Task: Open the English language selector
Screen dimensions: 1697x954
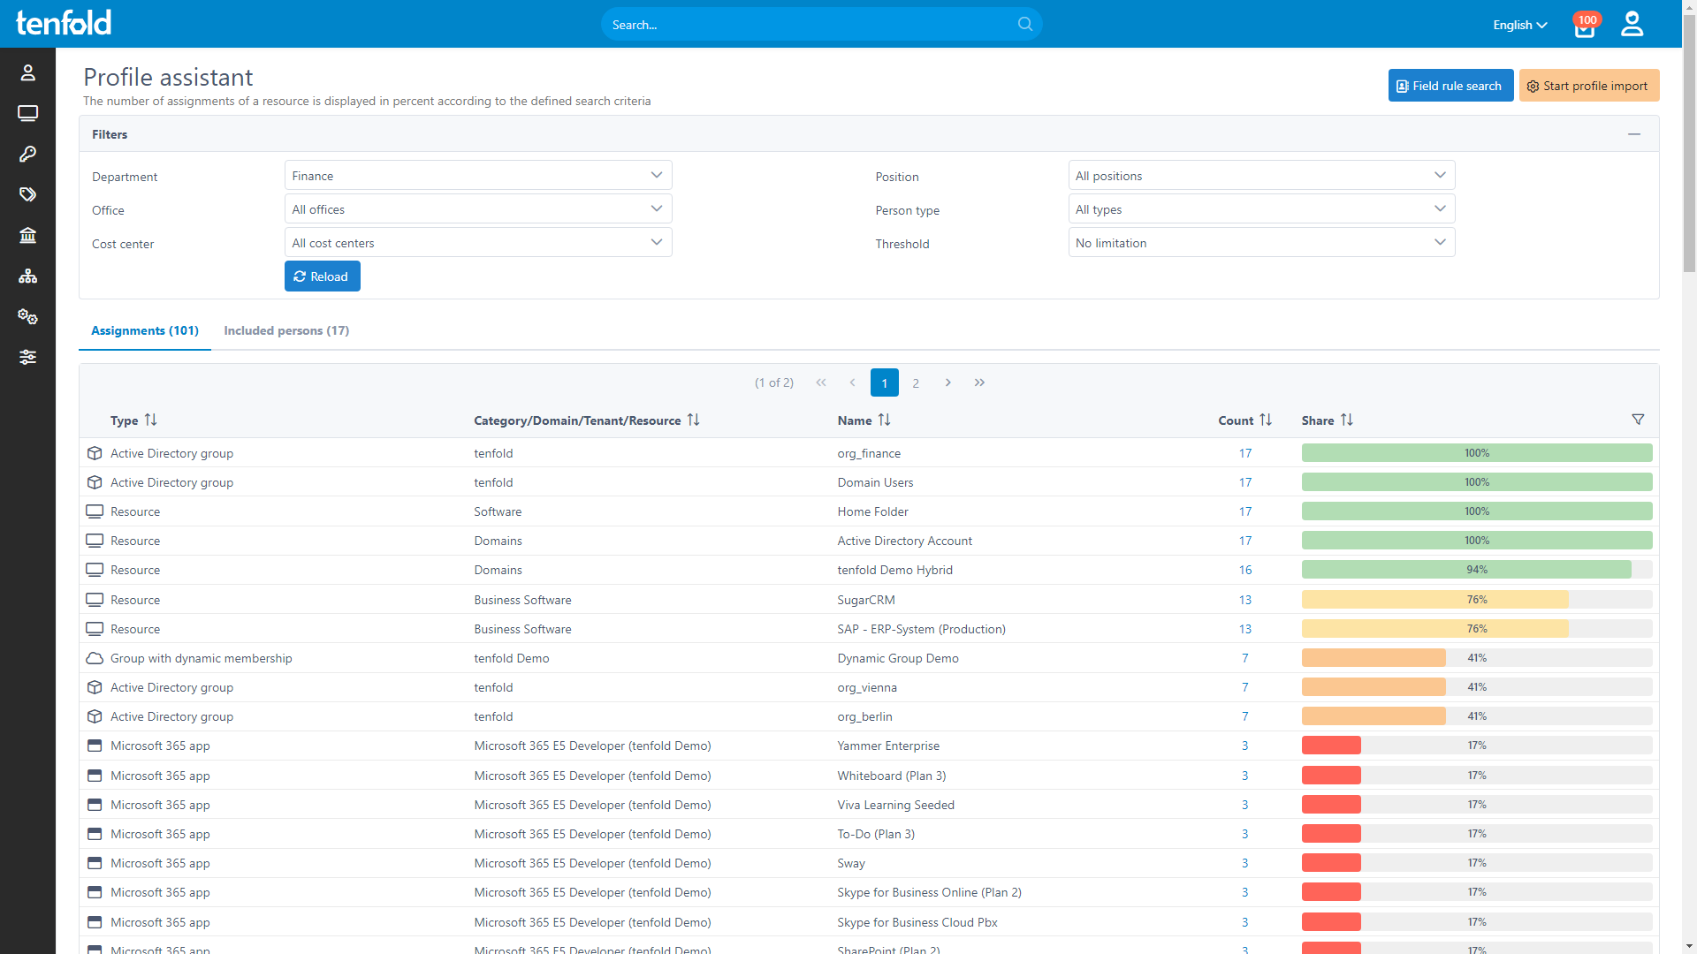Action: click(x=1519, y=25)
